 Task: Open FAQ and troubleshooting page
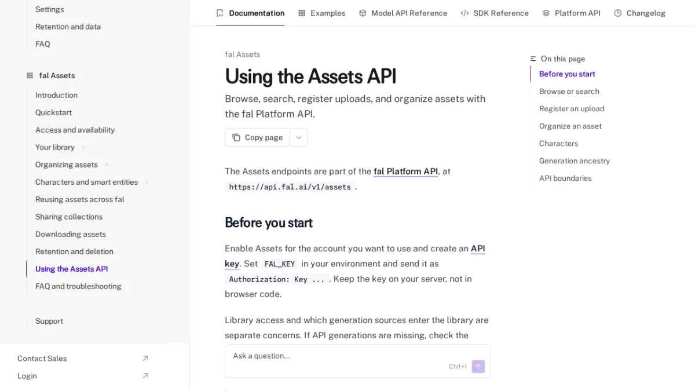click(78, 286)
